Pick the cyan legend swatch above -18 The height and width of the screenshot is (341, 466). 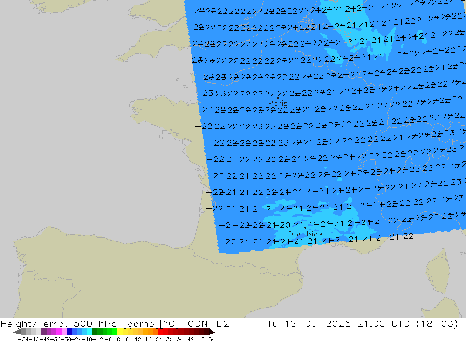pos(89,332)
